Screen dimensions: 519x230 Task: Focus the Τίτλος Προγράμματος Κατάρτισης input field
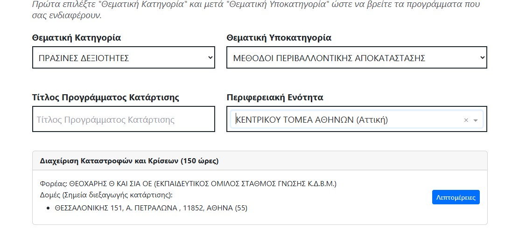click(x=124, y=119)
